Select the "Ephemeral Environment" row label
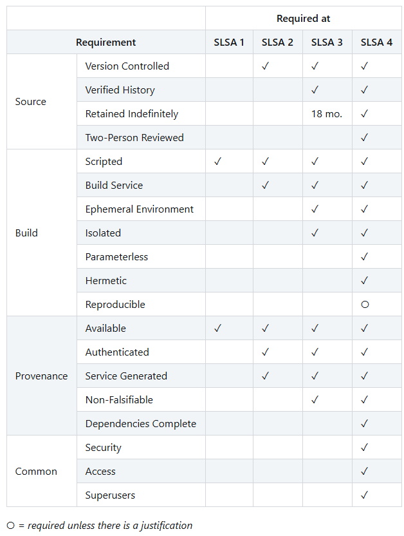This screenshot has height=536, width=404. [139, 209]
